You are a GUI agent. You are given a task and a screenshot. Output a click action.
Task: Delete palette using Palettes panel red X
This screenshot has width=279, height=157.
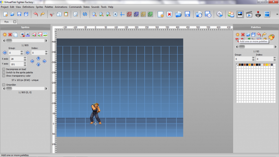point(243,34)
